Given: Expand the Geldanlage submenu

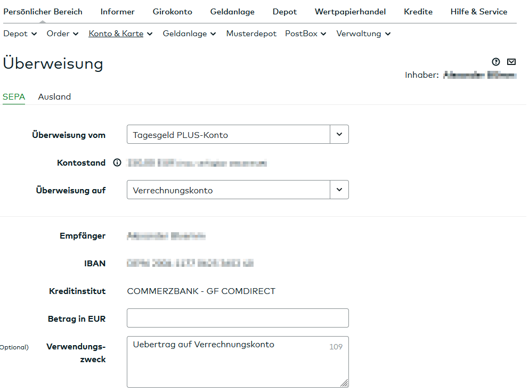Looking at the screenshot, I should tap(189, 34).
